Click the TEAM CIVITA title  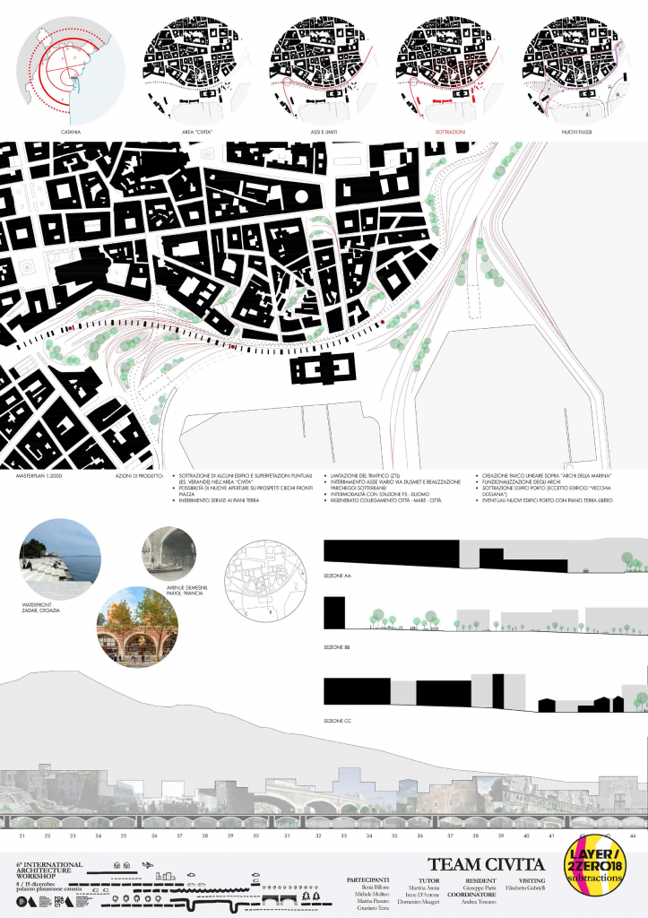coord(486,864)
